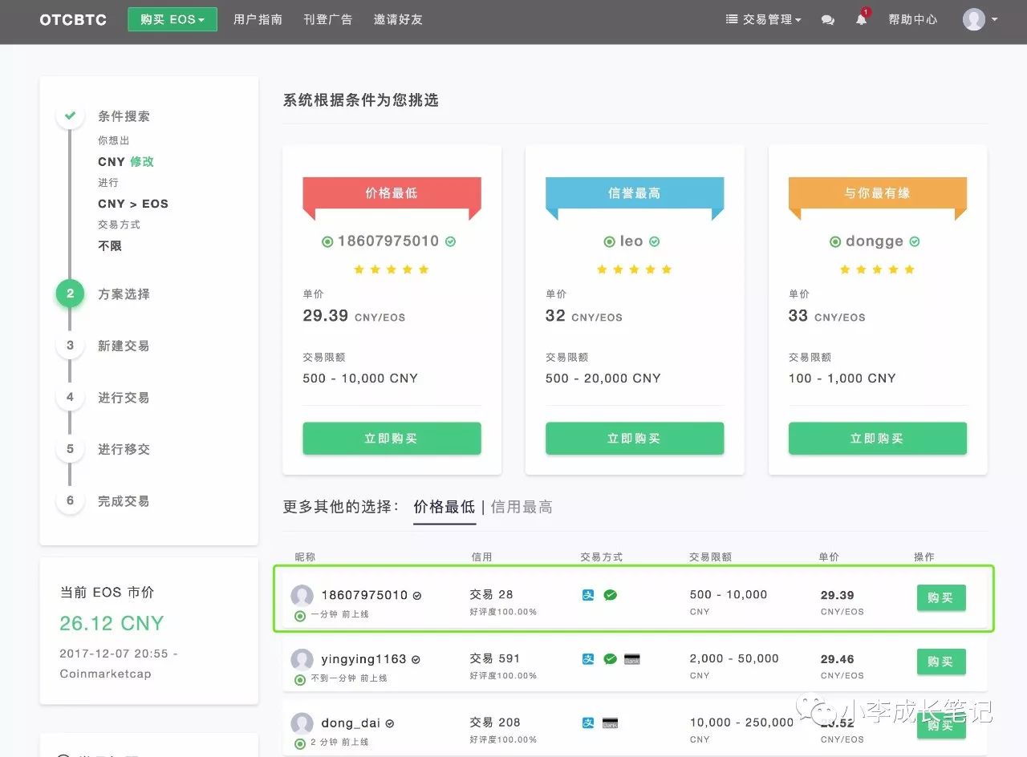Open the 用户指南 menu item
The height and width of the screenshot is (757, 1027).
point(257,19)
